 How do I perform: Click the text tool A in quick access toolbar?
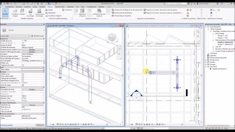pyautogui.click(x=38, y=3)
